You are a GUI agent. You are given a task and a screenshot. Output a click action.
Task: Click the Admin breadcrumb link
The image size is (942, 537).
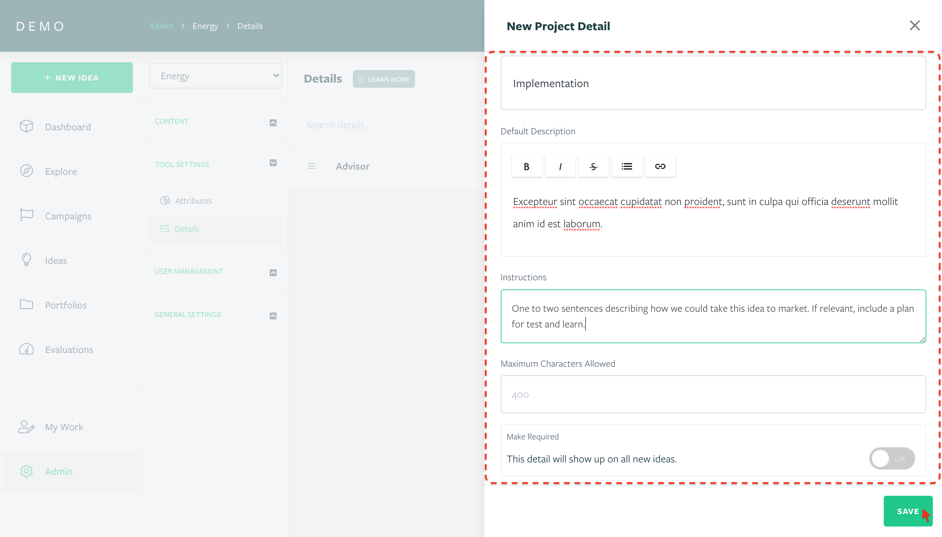161,26
